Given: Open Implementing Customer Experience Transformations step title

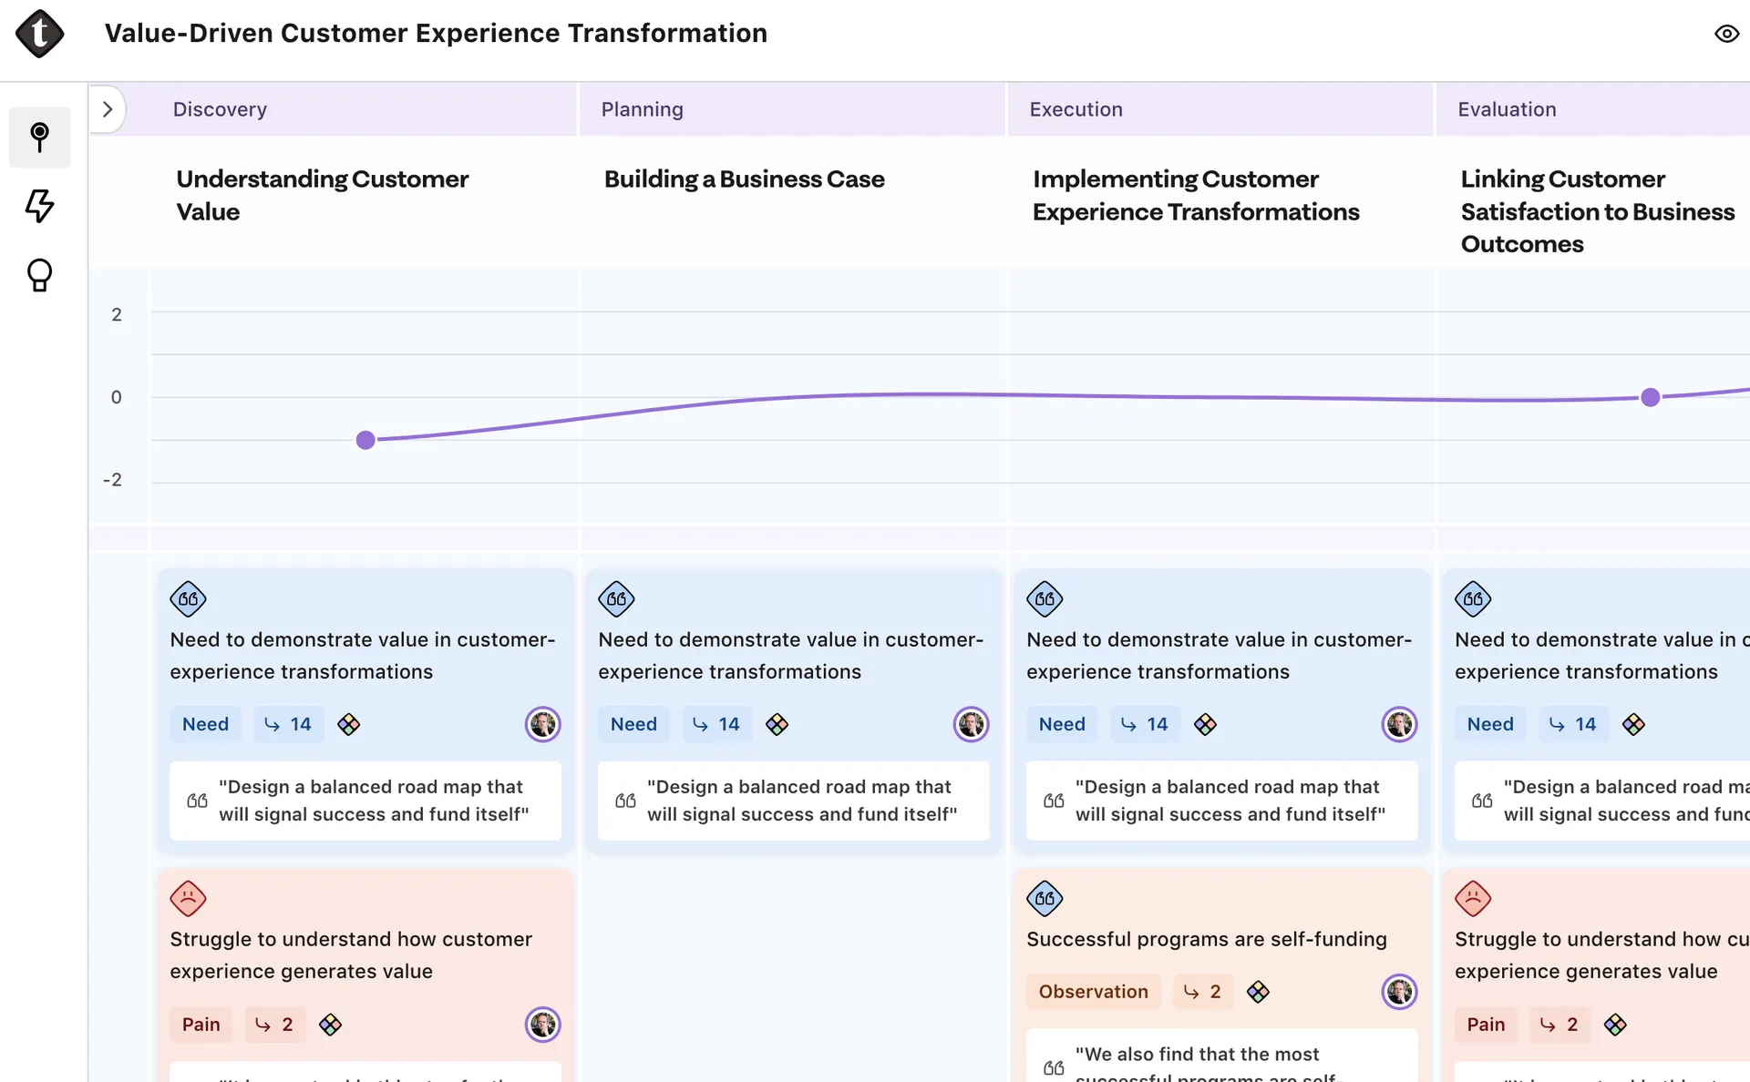Looking at the screenshot, I should point(1196,195).
